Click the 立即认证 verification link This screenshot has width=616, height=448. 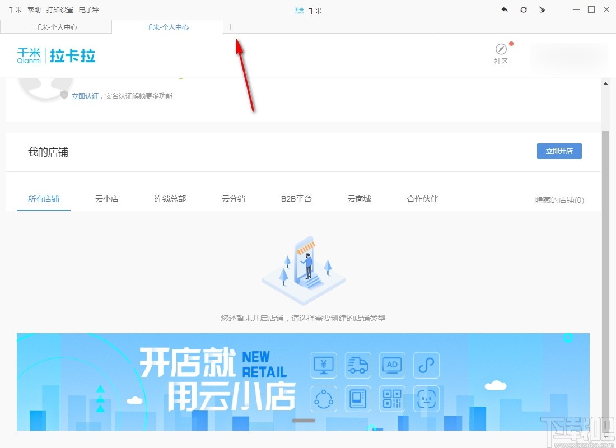[85, 96]
